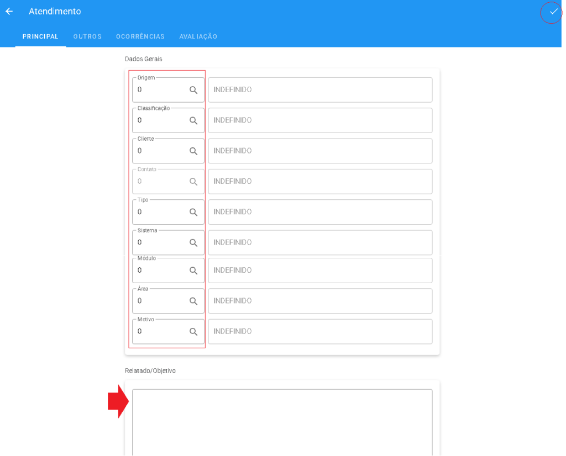The image size is (566, 456).
Task: Open the Motivo lookup search icon
Action: click(193, 332)
